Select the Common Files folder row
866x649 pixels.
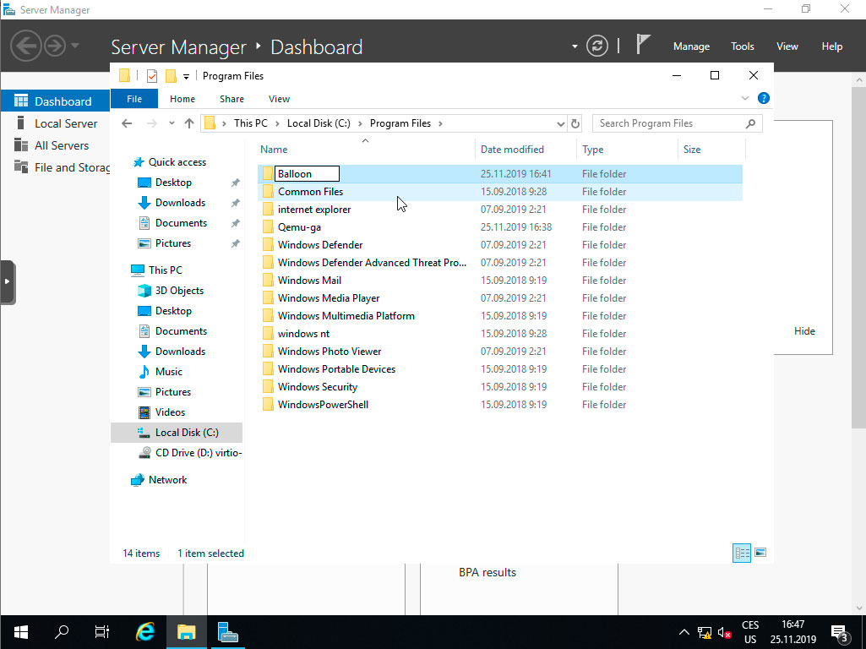[310, 191]
